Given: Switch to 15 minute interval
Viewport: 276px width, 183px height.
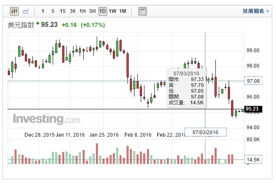Looking at the screenshot, I should click(62, 11).
